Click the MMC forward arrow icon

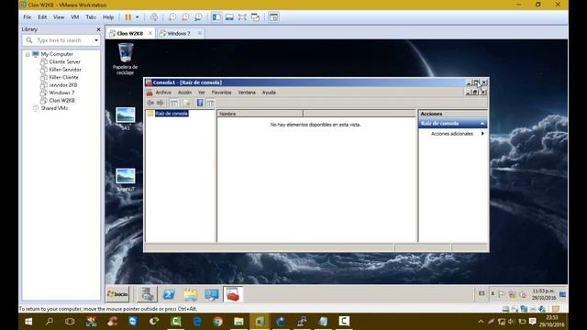click(x=161, y=103)
